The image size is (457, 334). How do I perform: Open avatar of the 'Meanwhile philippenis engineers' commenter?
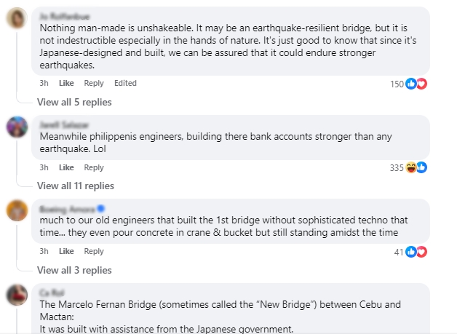point(17,126)
